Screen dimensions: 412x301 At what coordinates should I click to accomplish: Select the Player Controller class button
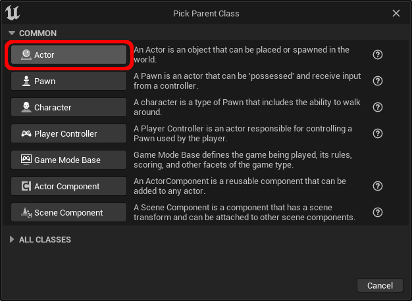point(69,133)
